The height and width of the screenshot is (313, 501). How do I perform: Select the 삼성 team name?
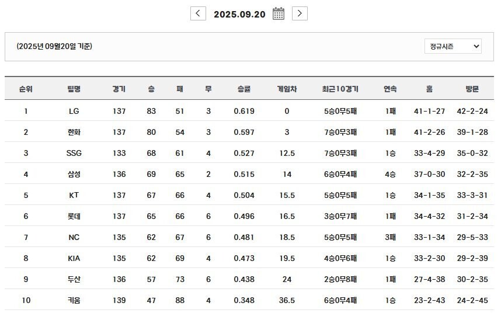click(x=74, y=175)
